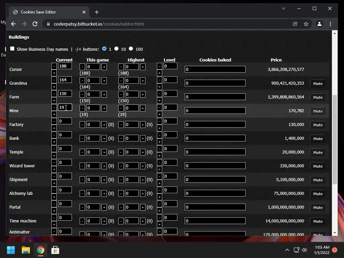Click the Buildings section heading
The image size is (344, 258).
[x=19, y=37]
